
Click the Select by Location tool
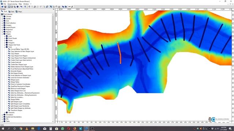click(x=17, y=97)
